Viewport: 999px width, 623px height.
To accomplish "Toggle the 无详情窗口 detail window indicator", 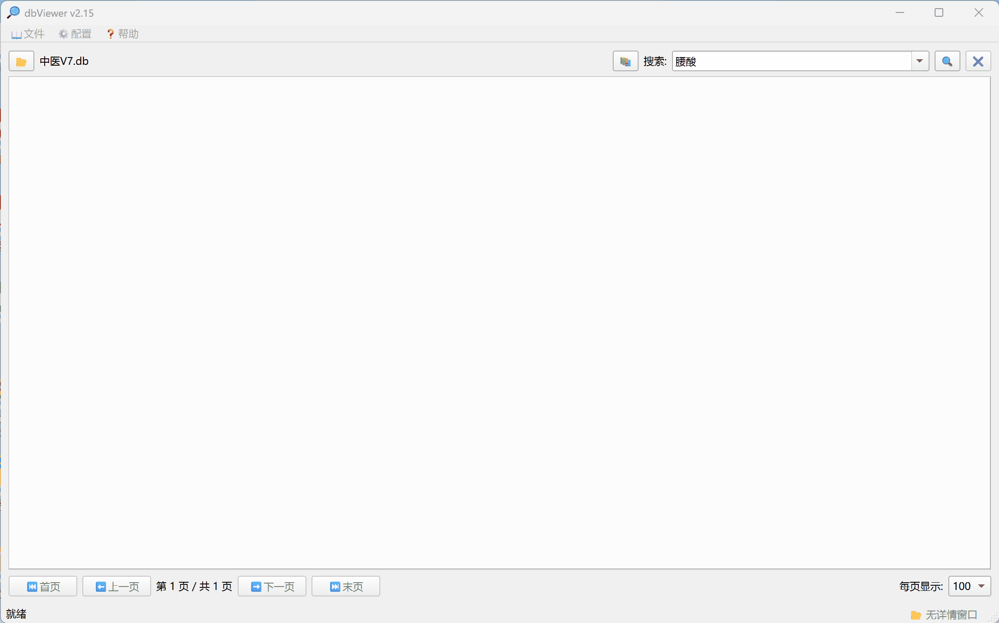I will [x=944, y=614].
